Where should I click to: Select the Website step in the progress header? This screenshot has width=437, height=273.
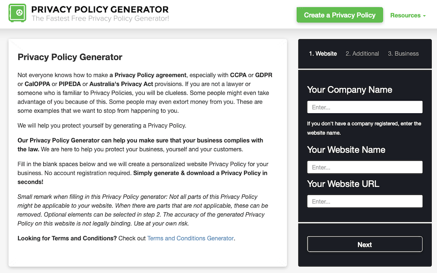point(323,53)
